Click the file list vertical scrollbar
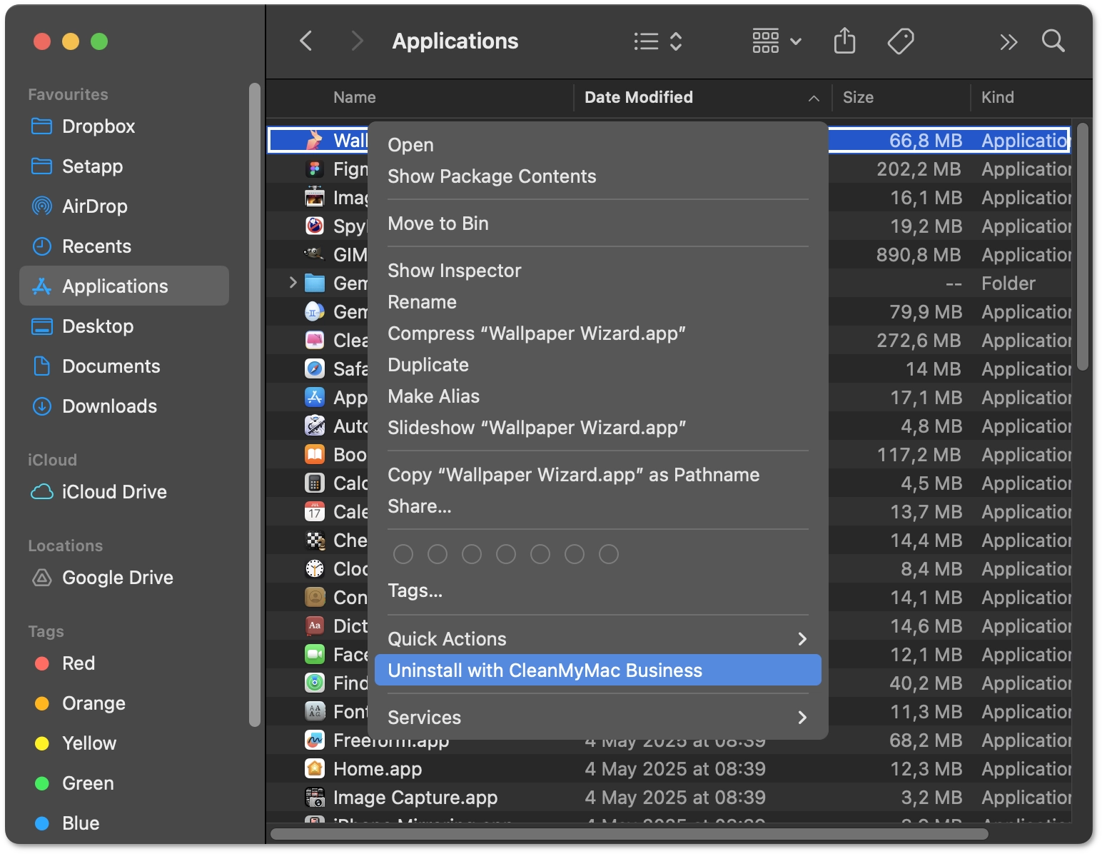 tap(1083, 246)
